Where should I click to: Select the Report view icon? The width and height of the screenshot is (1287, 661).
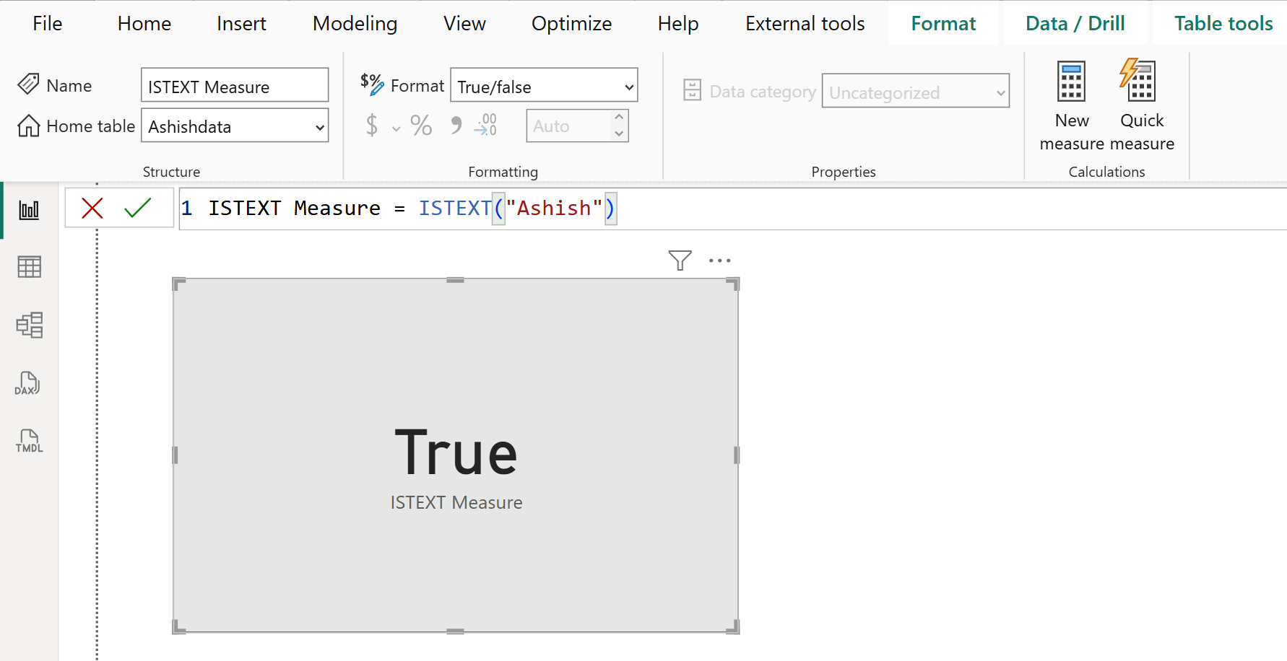(29, 209)
